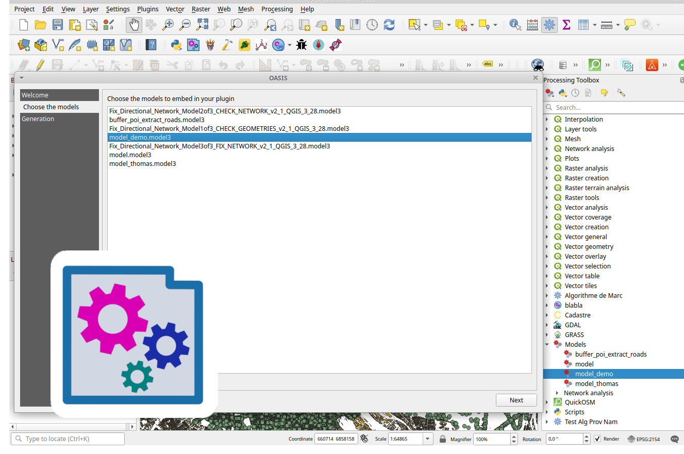The image size is (684, 454).
Task: Switch to the Generation page in OASIS
Action: click(x=40, y=119)
